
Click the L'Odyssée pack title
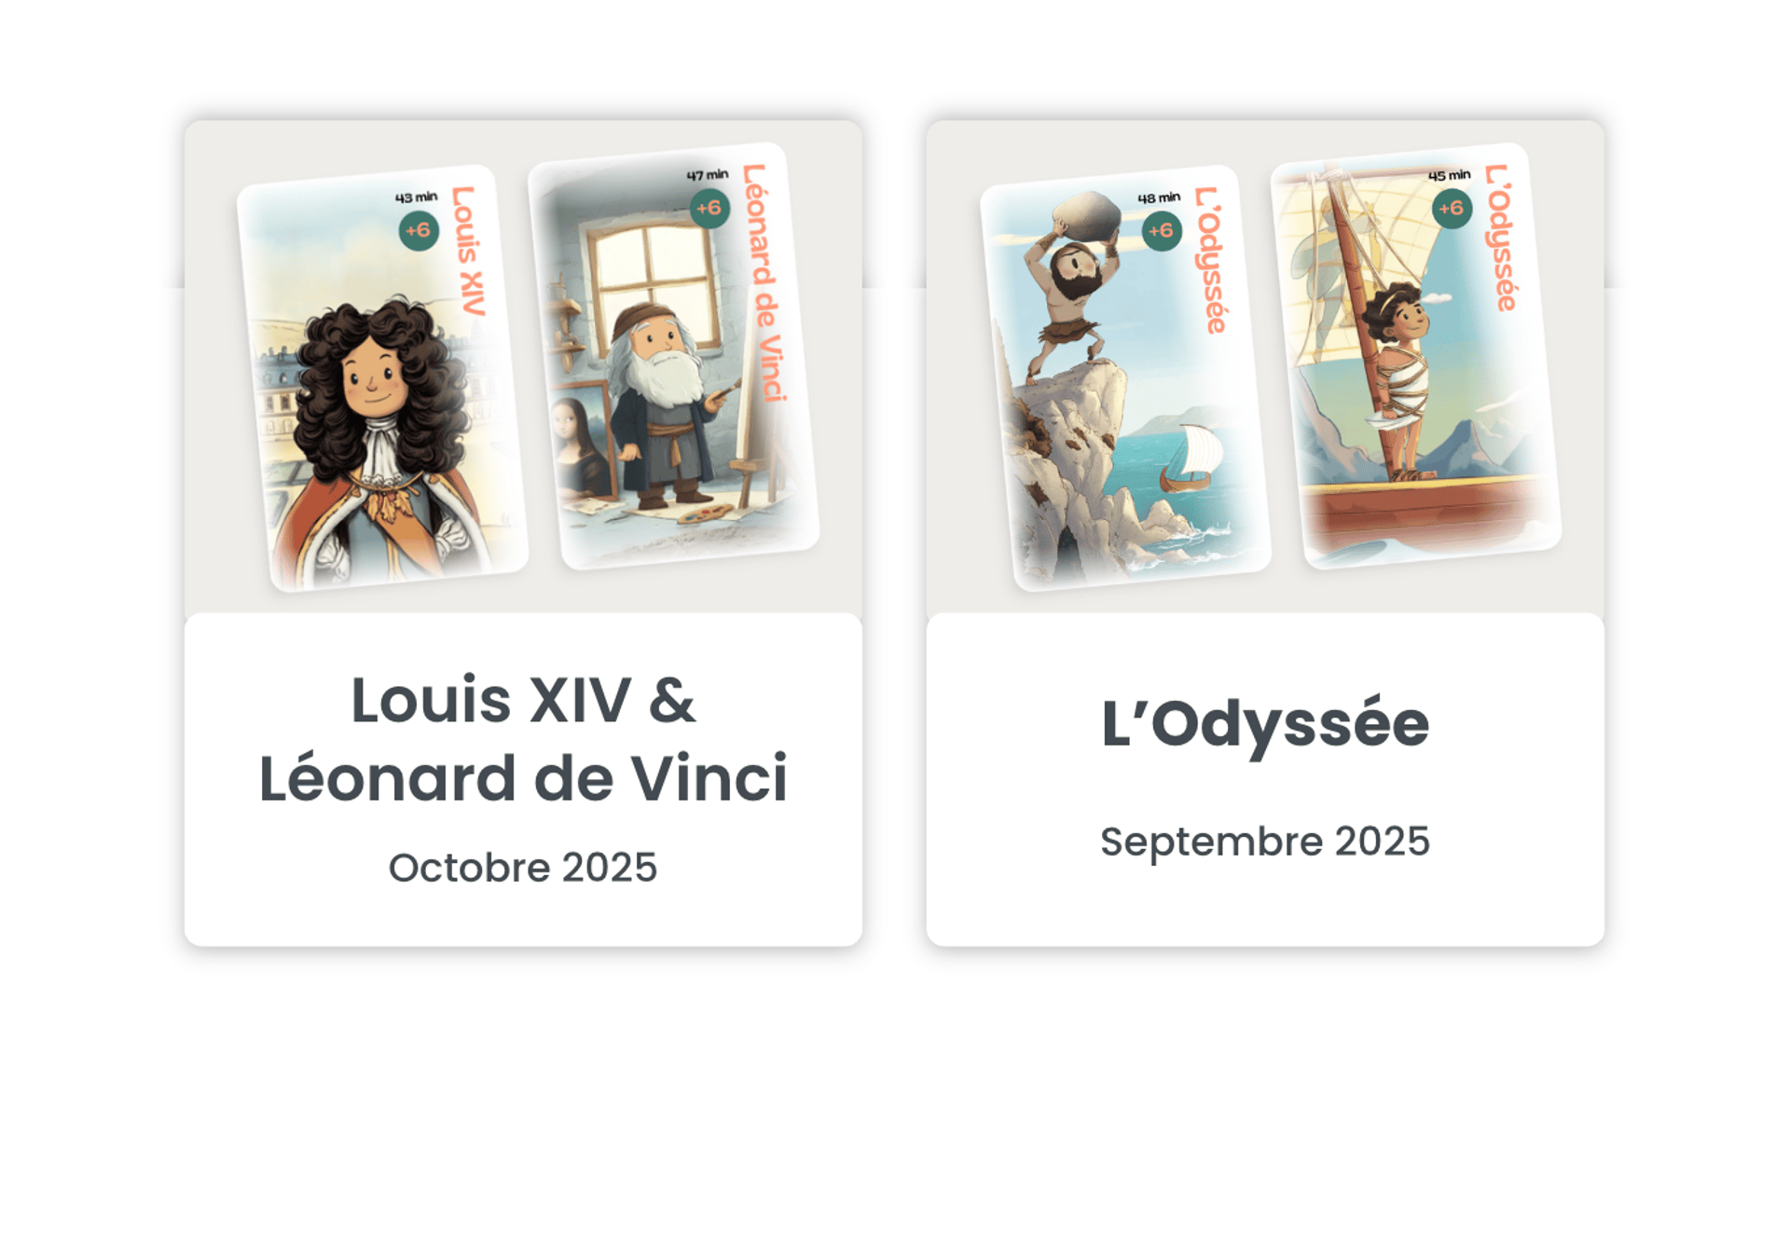click(x=1265, y=724)
